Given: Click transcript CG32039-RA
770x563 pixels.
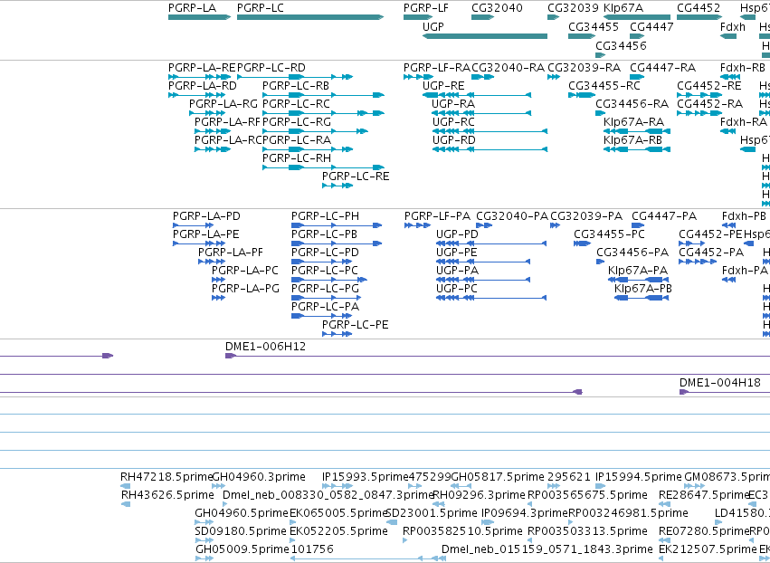Looking at the screenshot, I should (585, 68).
